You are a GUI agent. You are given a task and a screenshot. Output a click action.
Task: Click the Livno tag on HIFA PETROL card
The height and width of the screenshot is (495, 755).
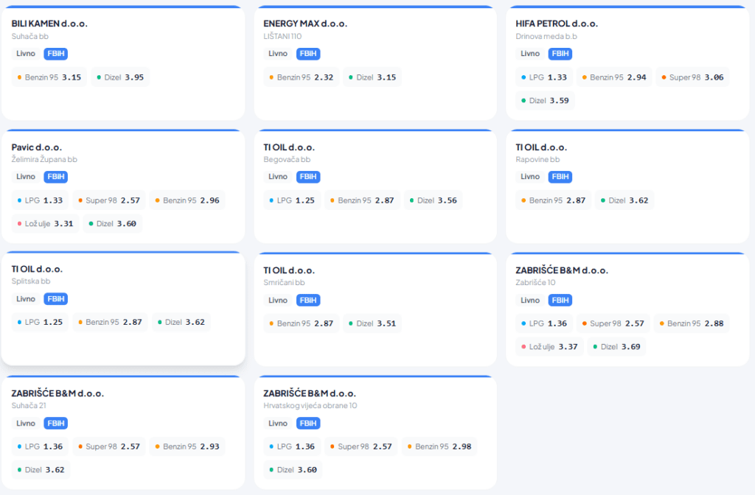[x=529, y=54]
